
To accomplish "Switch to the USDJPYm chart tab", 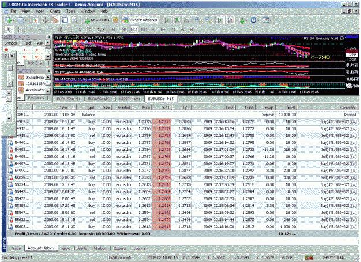I will pos(129,99).
